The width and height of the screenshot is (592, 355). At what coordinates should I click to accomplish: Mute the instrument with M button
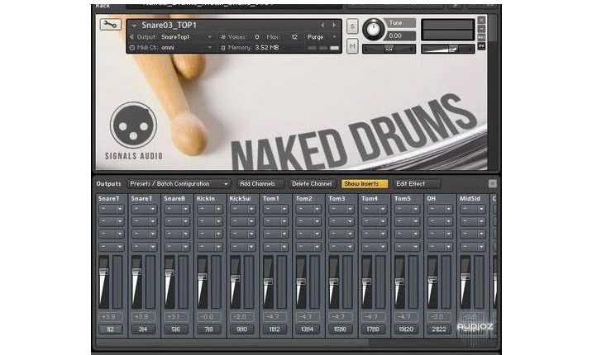[x=352, y=46]
